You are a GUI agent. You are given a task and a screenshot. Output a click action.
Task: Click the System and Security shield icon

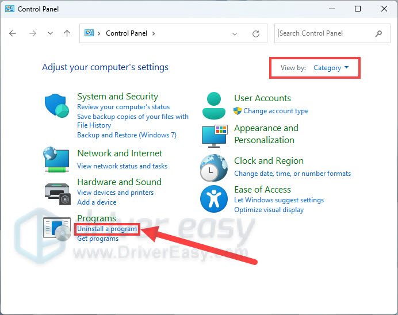tap(56, 106)
